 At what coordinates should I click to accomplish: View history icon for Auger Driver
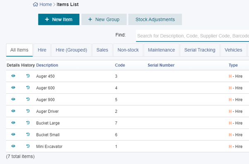[x=28, y=111]
